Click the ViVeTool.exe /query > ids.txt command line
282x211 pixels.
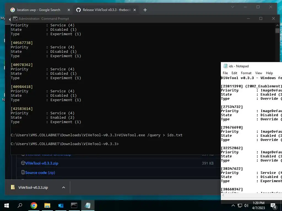[x=151, y=135]
